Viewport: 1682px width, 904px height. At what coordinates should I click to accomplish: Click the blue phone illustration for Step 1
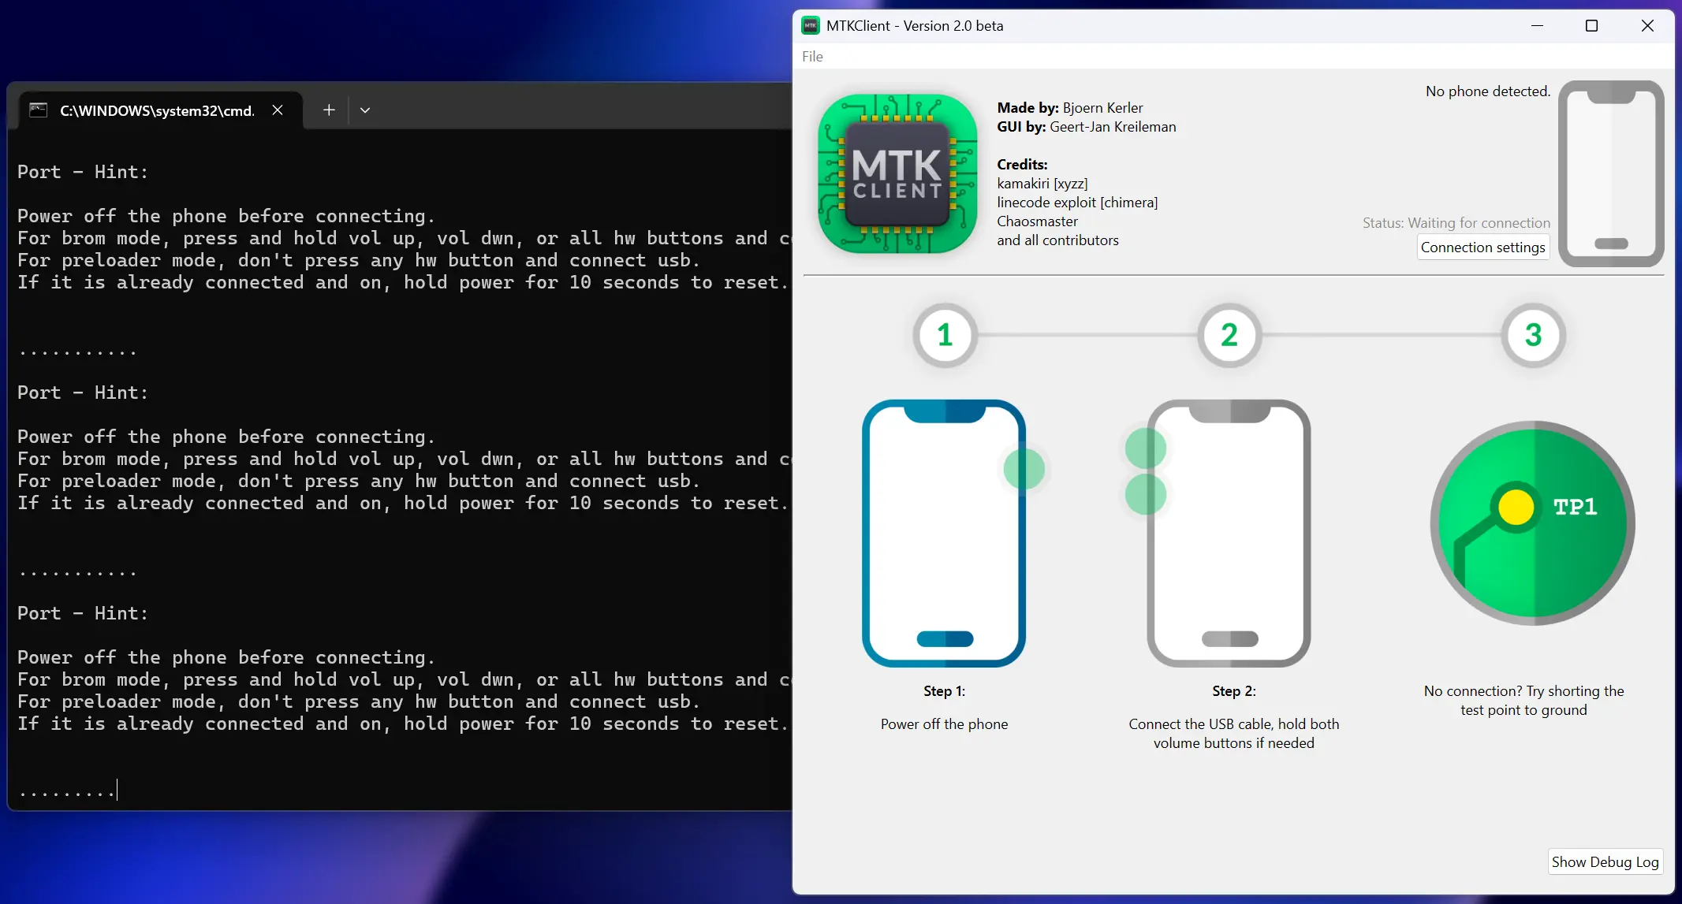(x=944, y=534)
